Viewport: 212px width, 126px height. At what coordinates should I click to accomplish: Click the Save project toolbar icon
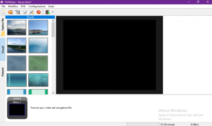[x=17, y=12]
